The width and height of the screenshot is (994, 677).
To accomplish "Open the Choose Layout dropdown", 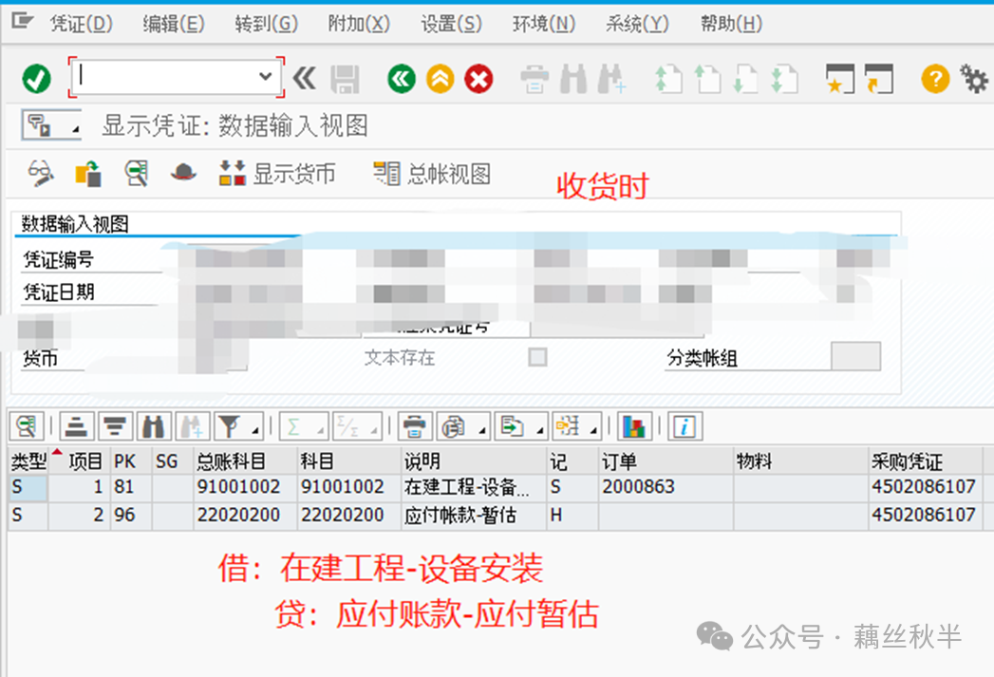I will [576, 426].
